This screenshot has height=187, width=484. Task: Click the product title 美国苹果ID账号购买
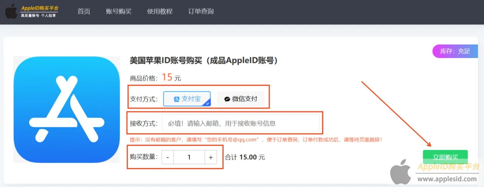(204, 60)
